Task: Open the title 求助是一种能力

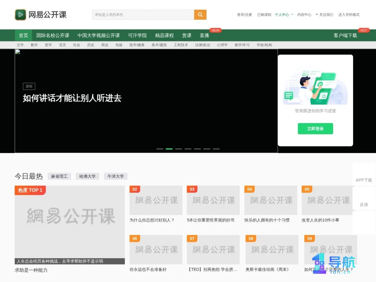Action: point(31,270)
